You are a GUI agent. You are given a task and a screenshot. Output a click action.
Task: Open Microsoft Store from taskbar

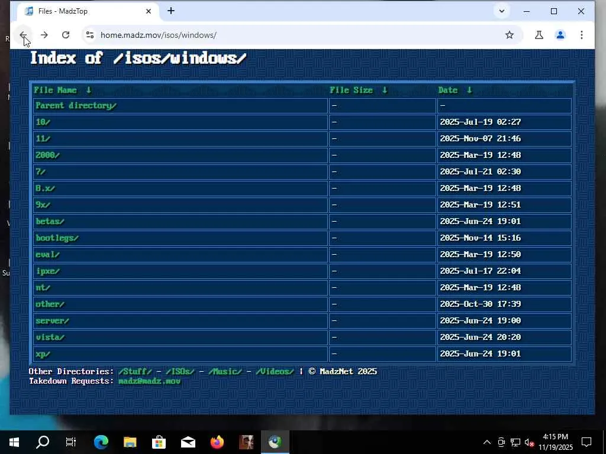coord(159,442)
